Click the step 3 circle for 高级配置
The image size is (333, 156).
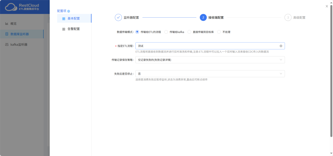[x=288, y=18]
